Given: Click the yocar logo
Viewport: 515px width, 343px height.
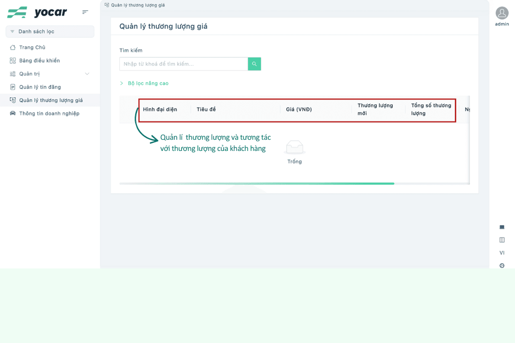Looking at the screenshot, I should tap(37, 13).
